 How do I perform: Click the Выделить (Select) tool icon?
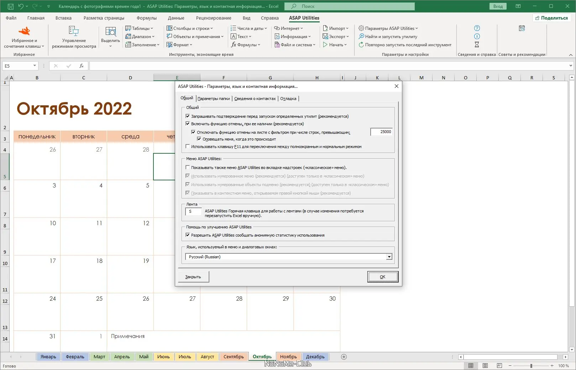pyautogui.click(x=110, y=32)
